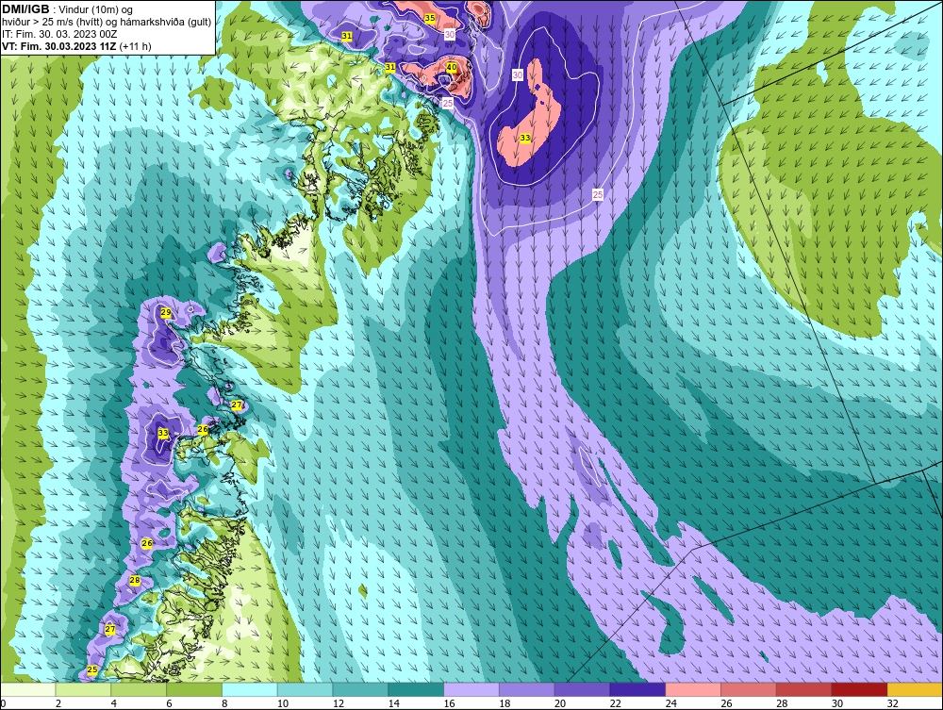
Task: Click the yellow gust label 28
Action: (135, 580)
